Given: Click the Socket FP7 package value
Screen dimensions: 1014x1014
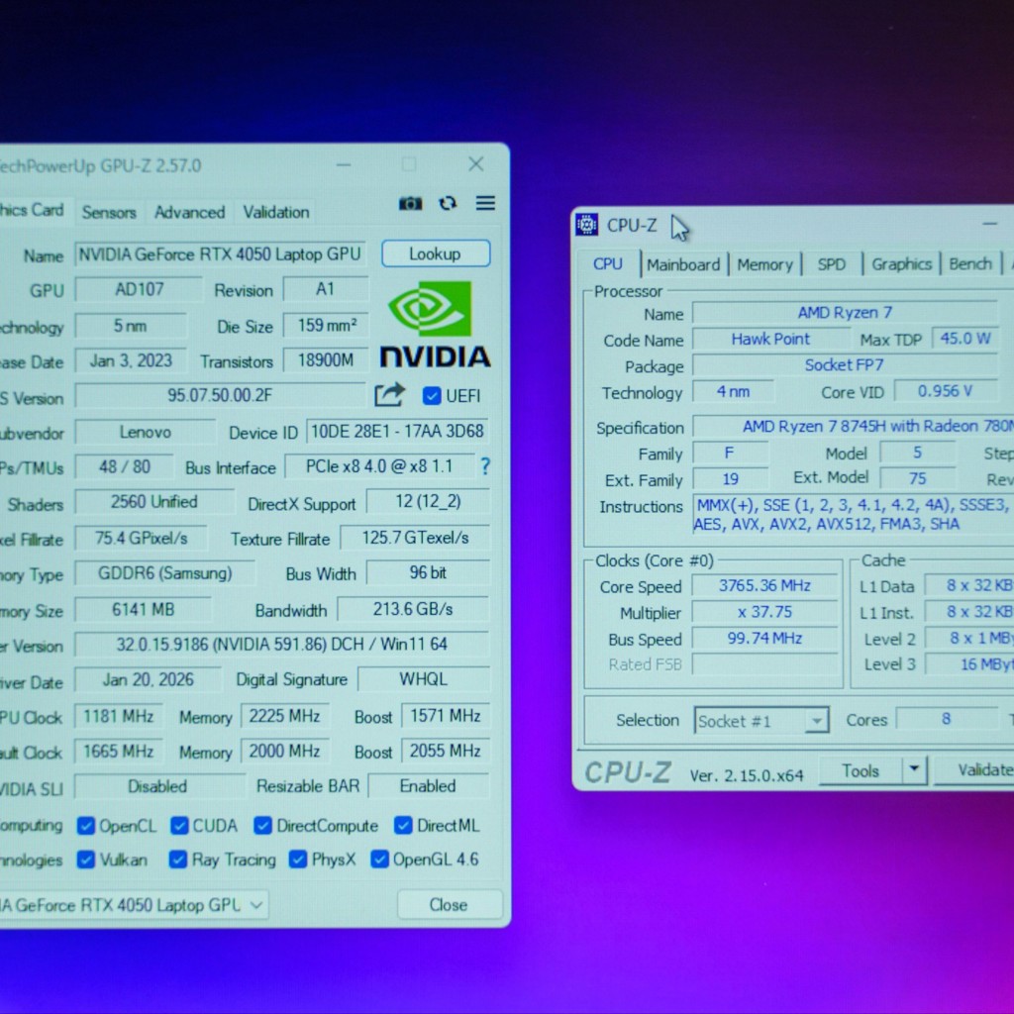Looking at the screenshot, I should point(844,365).
